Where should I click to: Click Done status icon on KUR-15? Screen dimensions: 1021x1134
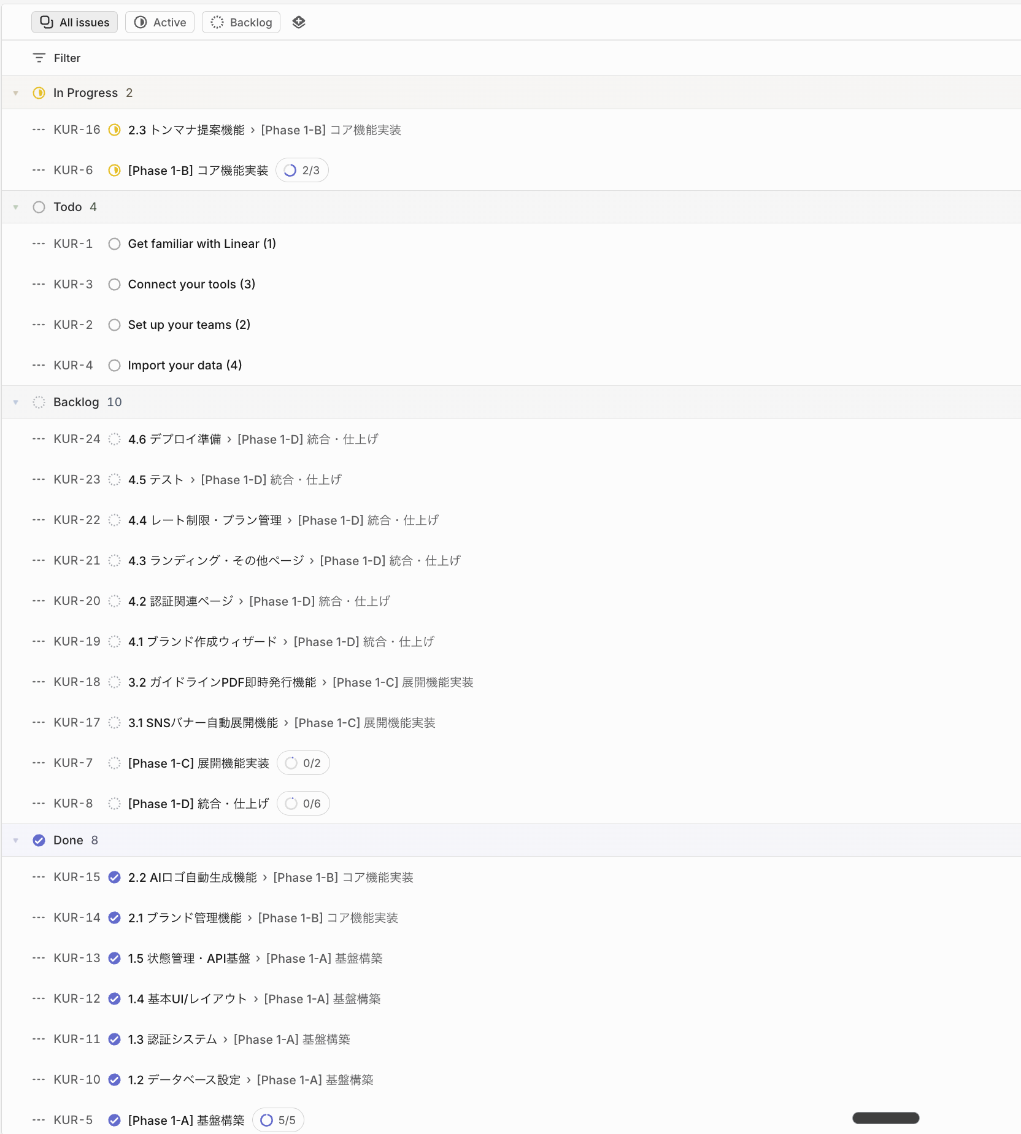pyautogui.click(x=114, y=877)
